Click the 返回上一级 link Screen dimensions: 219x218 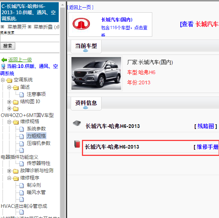[20, 60]
